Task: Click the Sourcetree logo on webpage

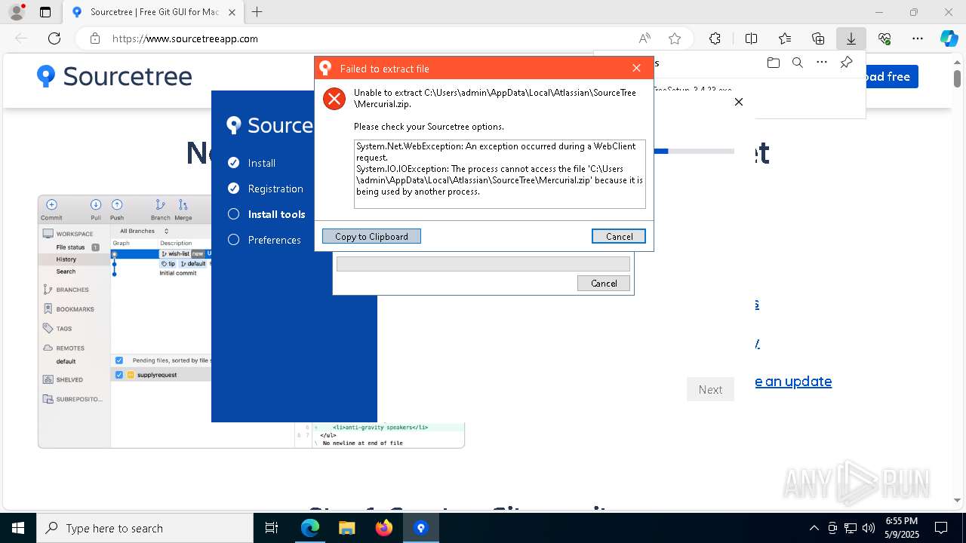Action: (x=115, y=76)
